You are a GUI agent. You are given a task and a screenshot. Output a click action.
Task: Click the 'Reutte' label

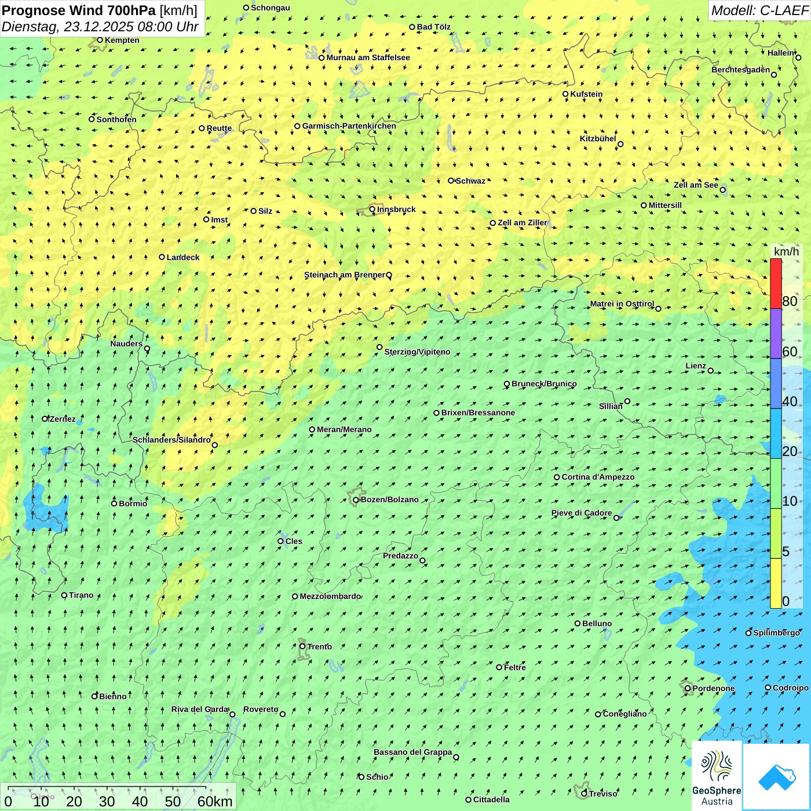pos(219,129)
